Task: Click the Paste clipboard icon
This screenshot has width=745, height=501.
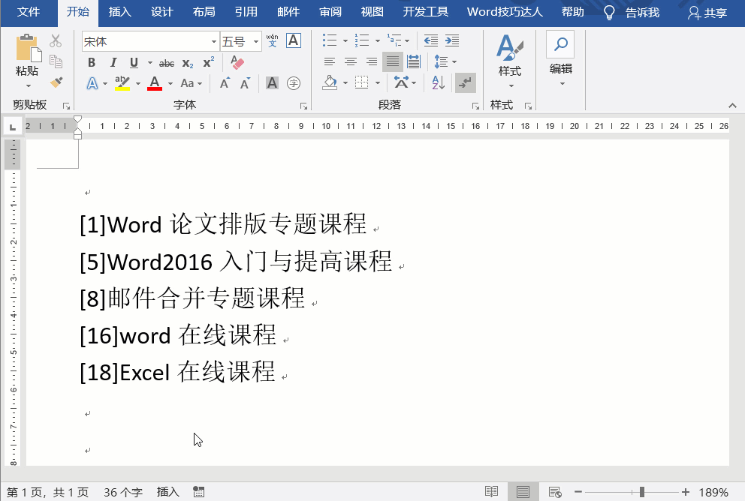Action: (27, 48)
